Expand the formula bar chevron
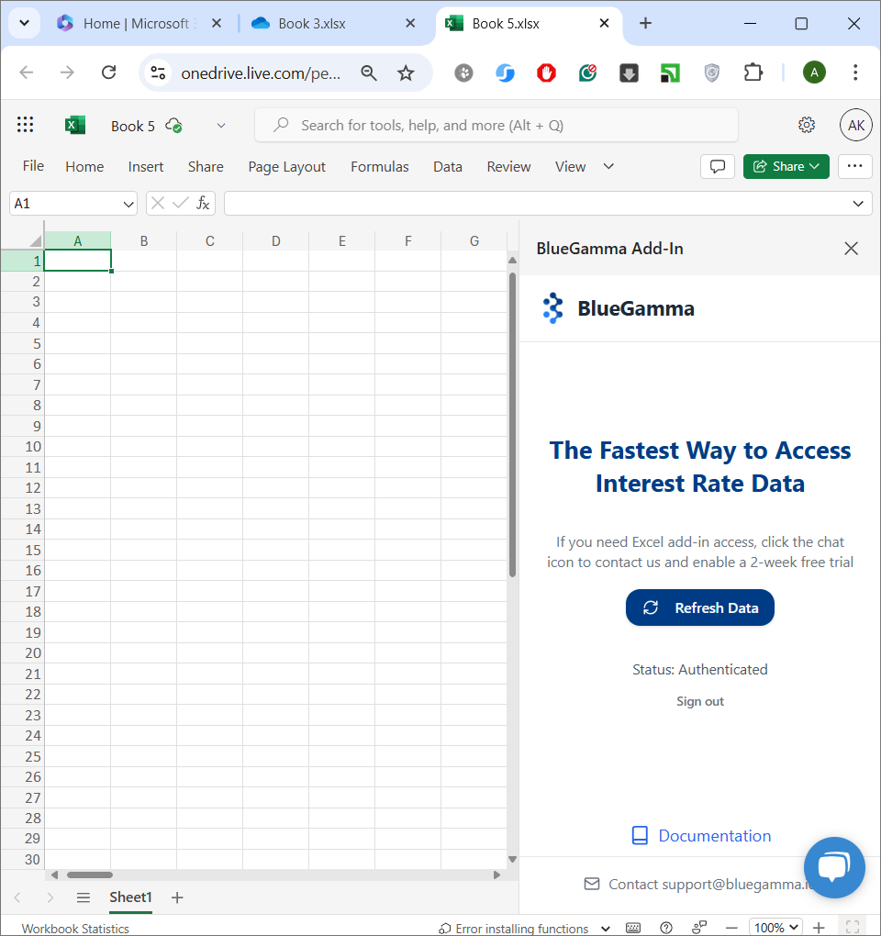Viewport: 881px width, 936px height. pyautogui.click(x=858, y=204)
